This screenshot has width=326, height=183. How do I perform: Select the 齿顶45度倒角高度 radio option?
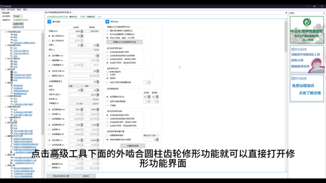(107, 101)
